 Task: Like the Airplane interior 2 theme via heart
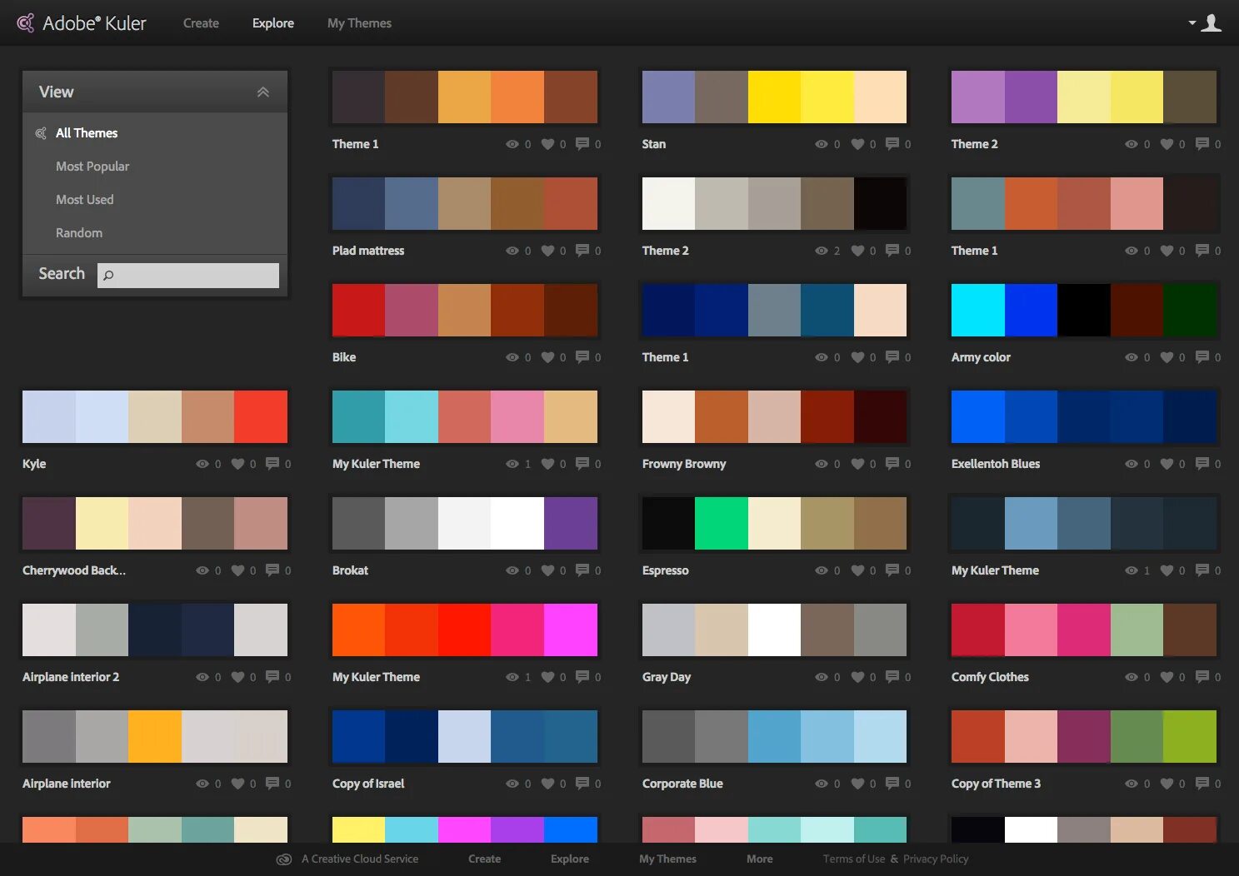pos(237,677)
